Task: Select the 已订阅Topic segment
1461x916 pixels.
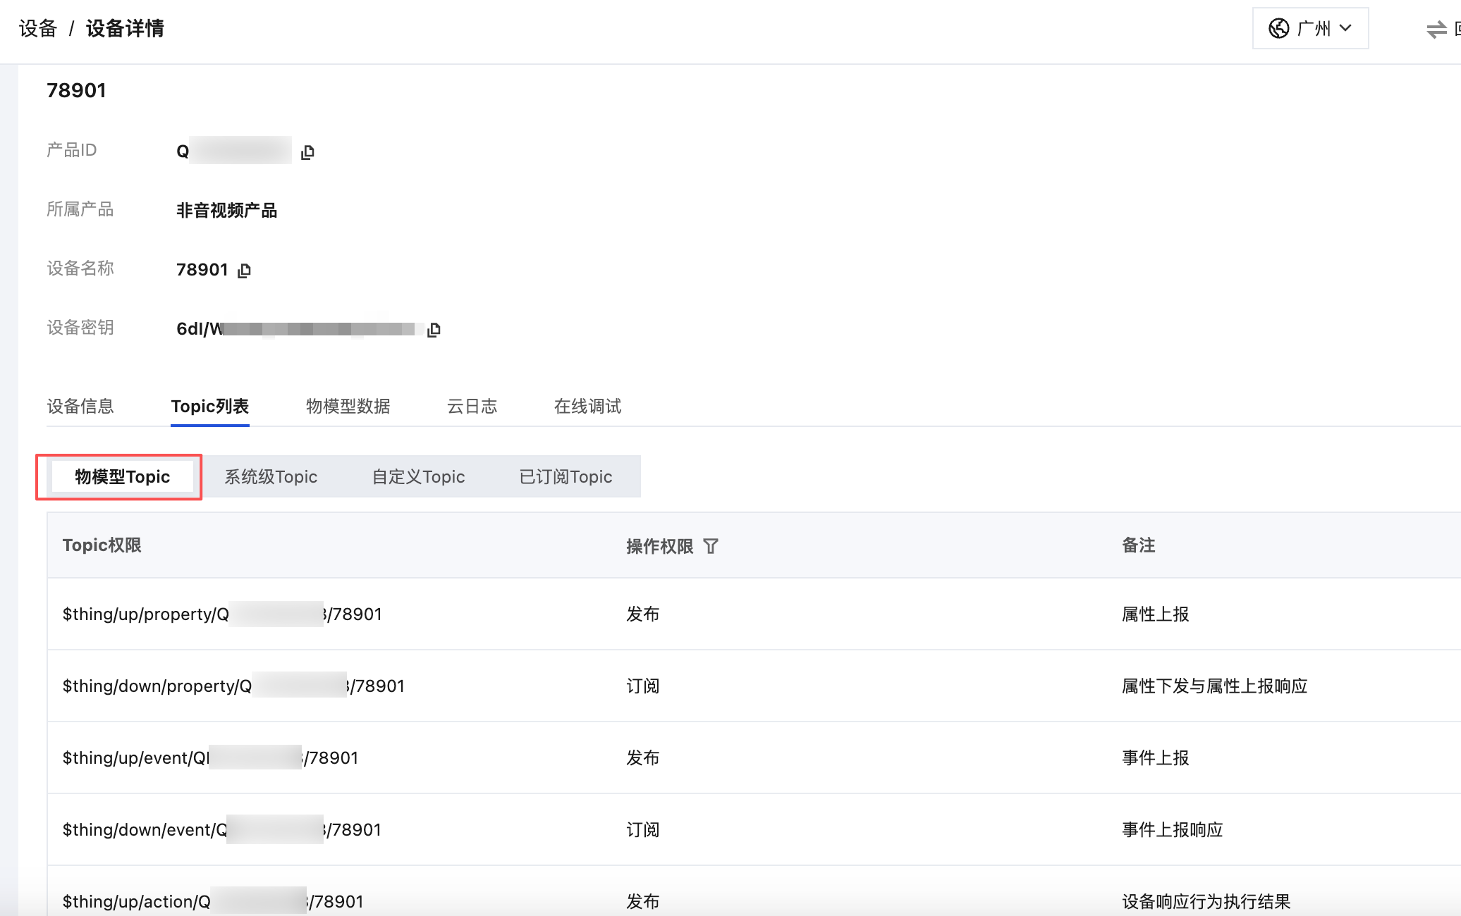Action: coord(566,477)
